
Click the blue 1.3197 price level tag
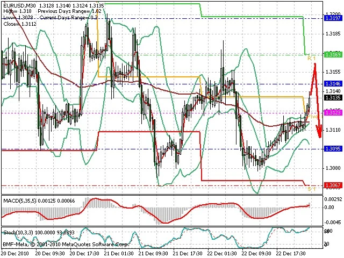point(333,18)
